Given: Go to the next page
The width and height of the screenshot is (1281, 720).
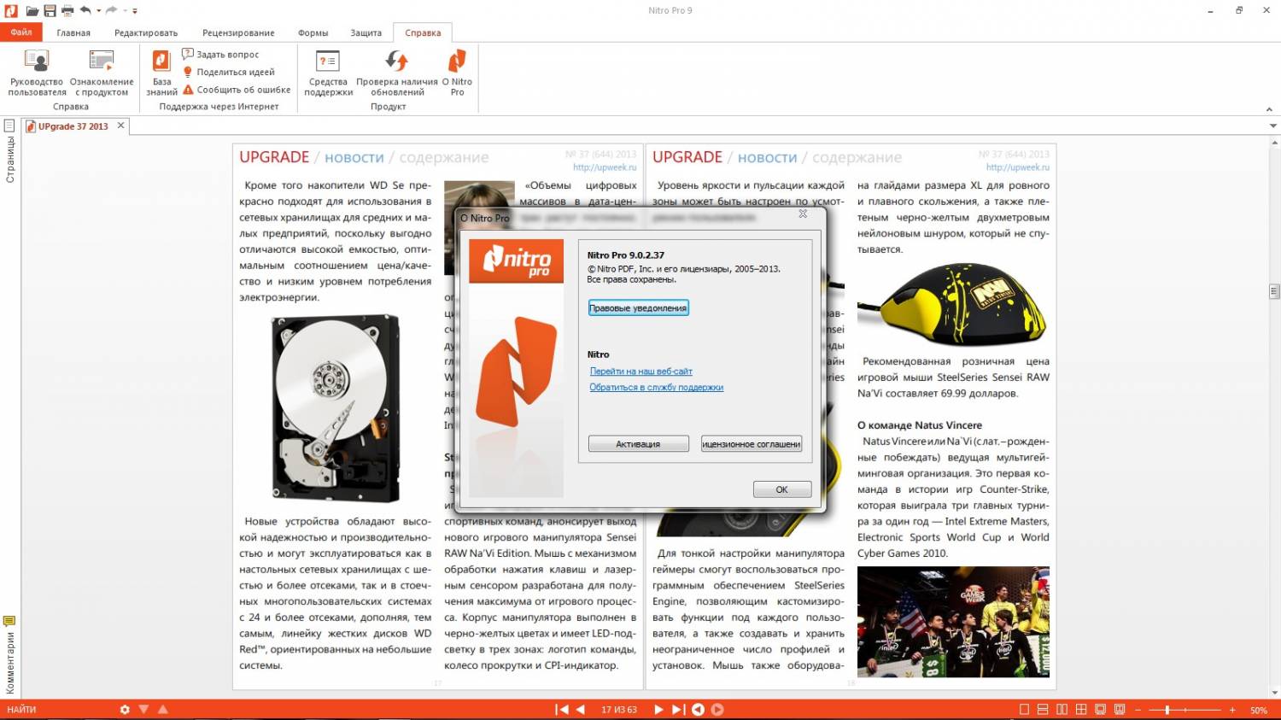Looking at the screenshot, I should tap(658, 710).
